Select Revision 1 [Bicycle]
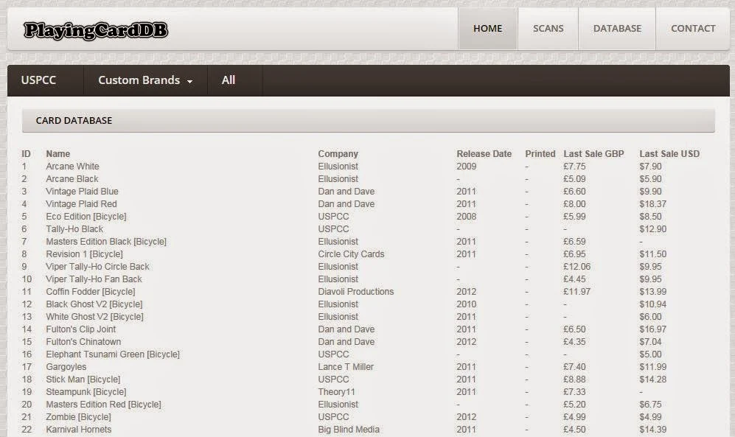 coord(84,254)
